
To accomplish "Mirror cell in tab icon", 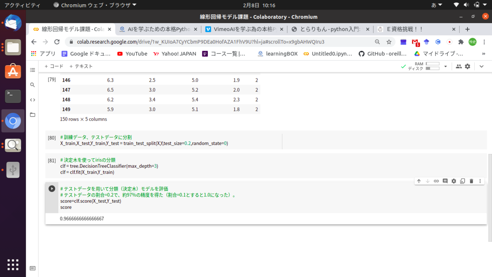I will pyautogui.click(x=462, y=181).
